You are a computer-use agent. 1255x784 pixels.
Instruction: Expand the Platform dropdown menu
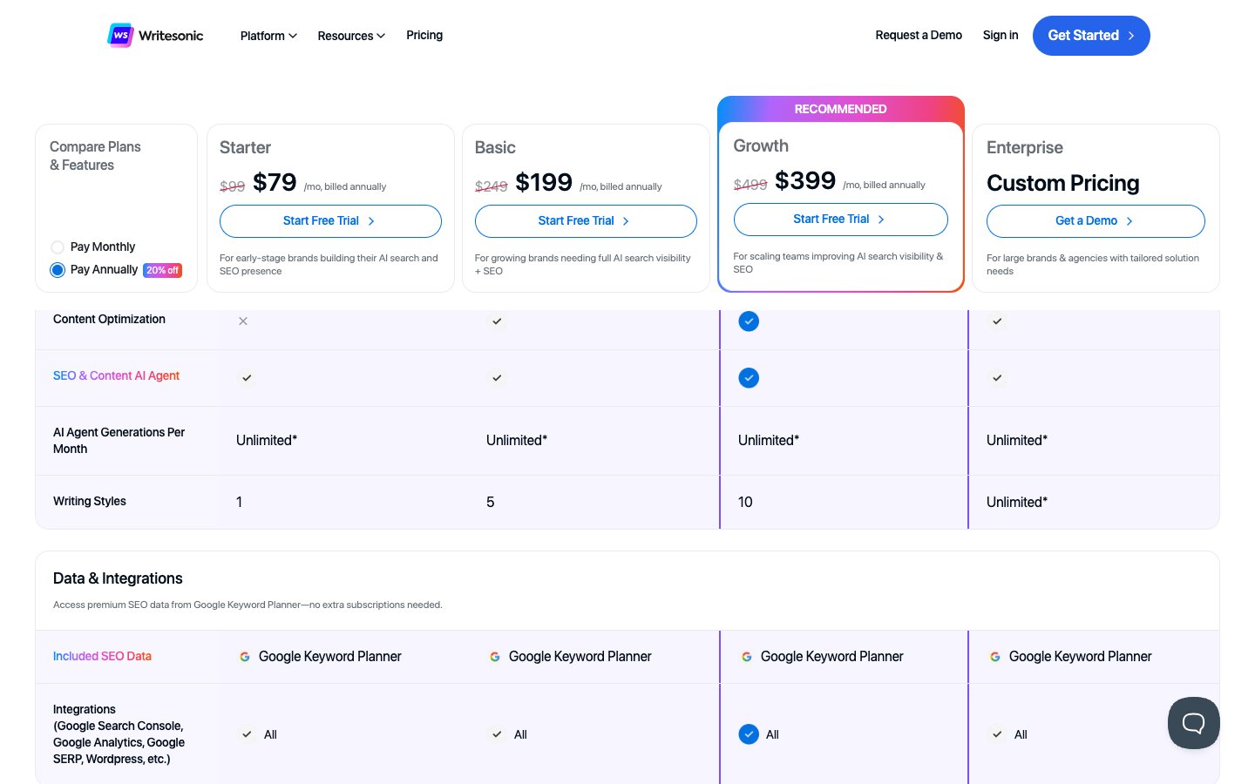pos(268,36)
